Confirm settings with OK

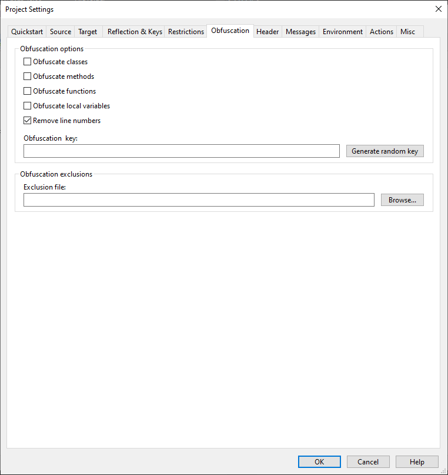coord(319,461)
